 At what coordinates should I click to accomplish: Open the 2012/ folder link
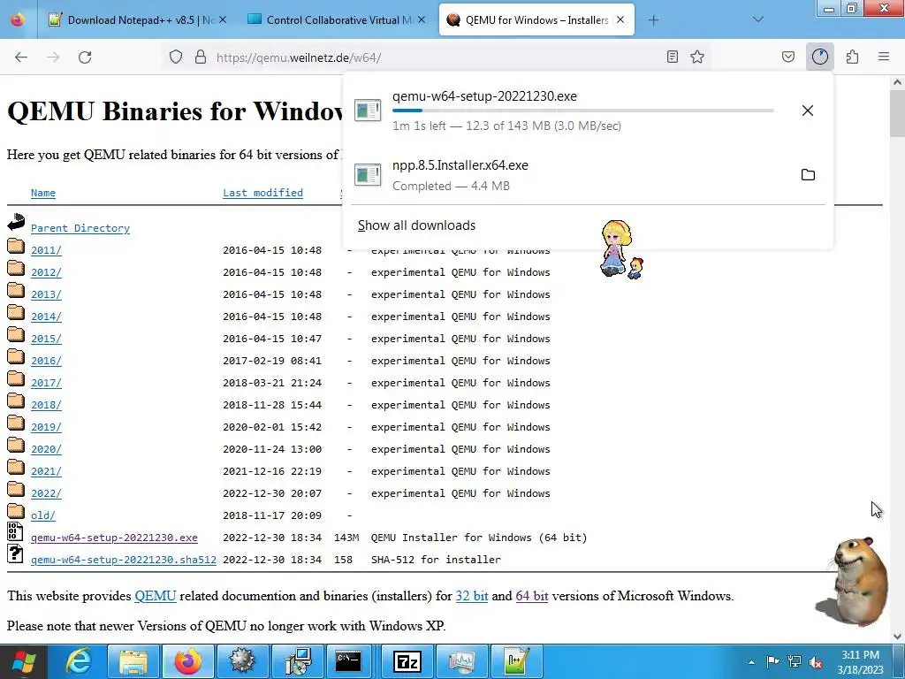click(46, 272)
